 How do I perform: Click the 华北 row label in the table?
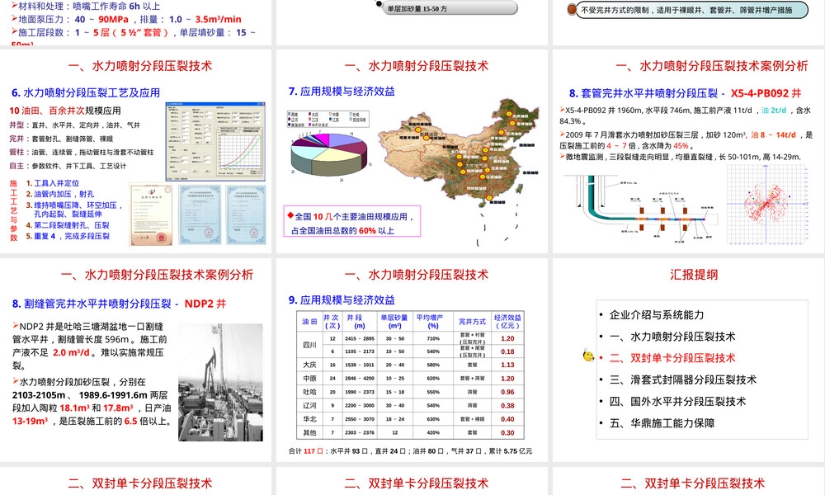click(x=309, y=419)
